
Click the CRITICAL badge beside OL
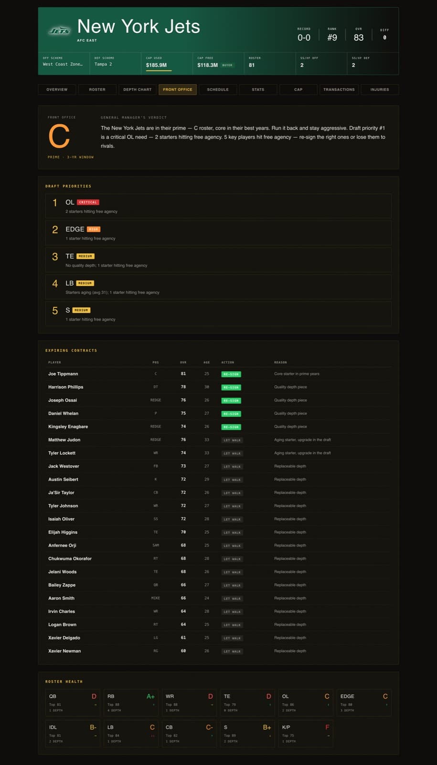88,202
